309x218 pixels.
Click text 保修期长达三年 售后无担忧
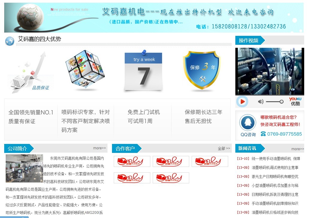point(203,116)
